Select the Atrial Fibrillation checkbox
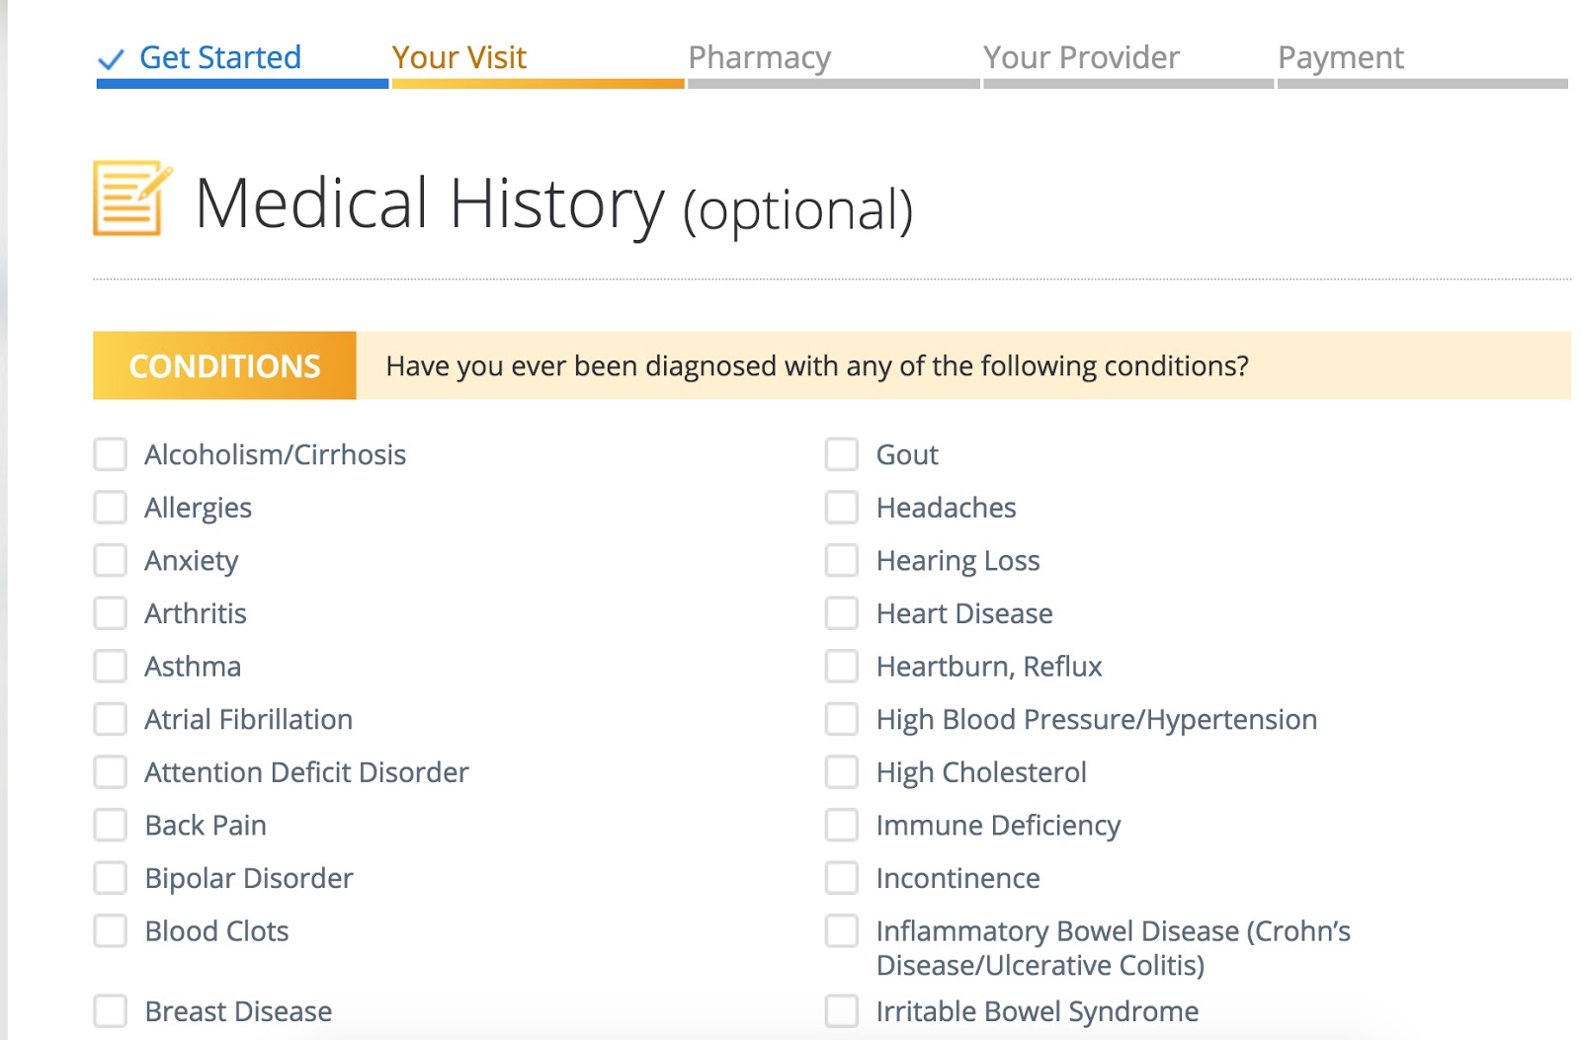Image resolution: width=1581 pixels, height=1040 pixels. pos(111,719)
